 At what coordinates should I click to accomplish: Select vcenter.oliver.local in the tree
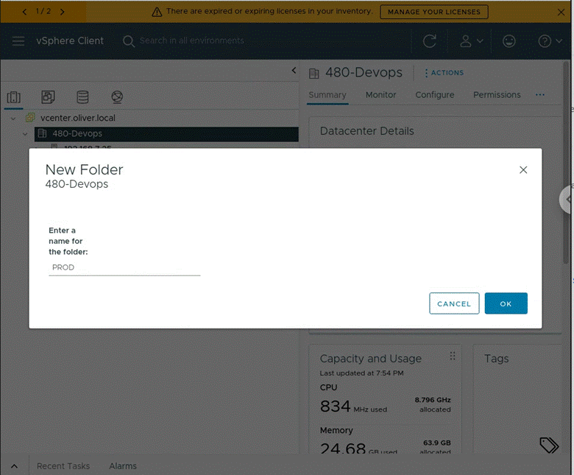tap(78, 118)
